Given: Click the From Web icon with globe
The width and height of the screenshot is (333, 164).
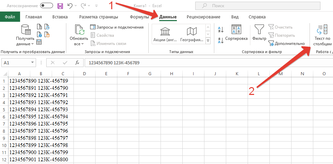Looking at the screenshot, I should click(40, 34).
